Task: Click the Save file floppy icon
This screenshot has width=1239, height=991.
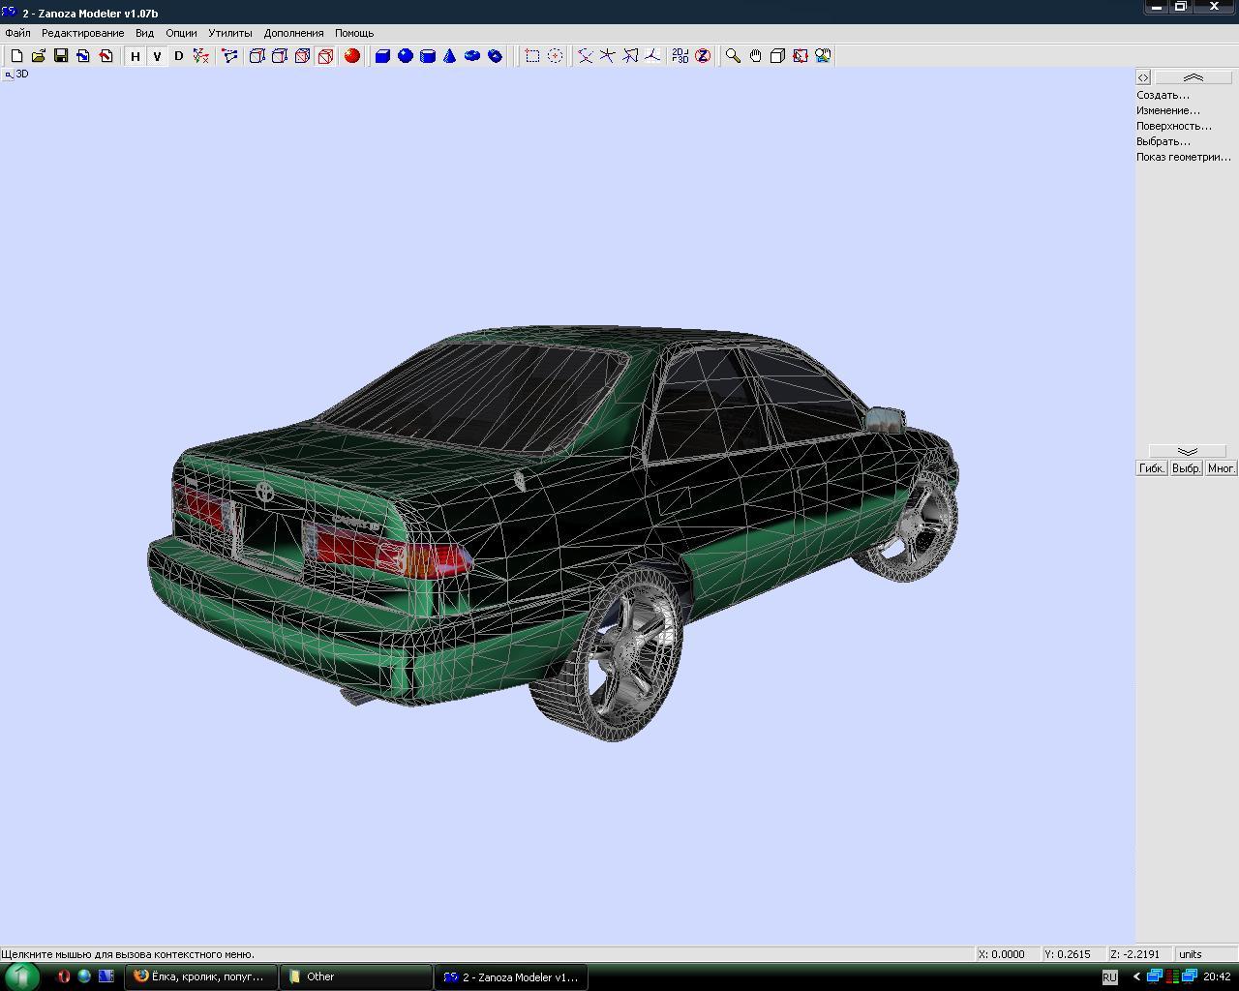Action: pos(61,56)
